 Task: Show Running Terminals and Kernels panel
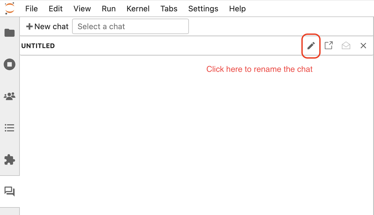pos(9,65)
